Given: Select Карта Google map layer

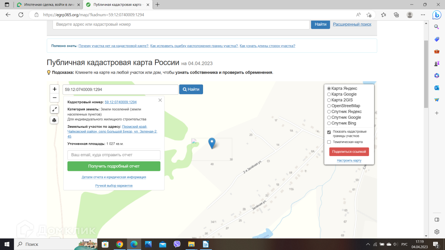Looking at the screenshot, I should (329, 94).
